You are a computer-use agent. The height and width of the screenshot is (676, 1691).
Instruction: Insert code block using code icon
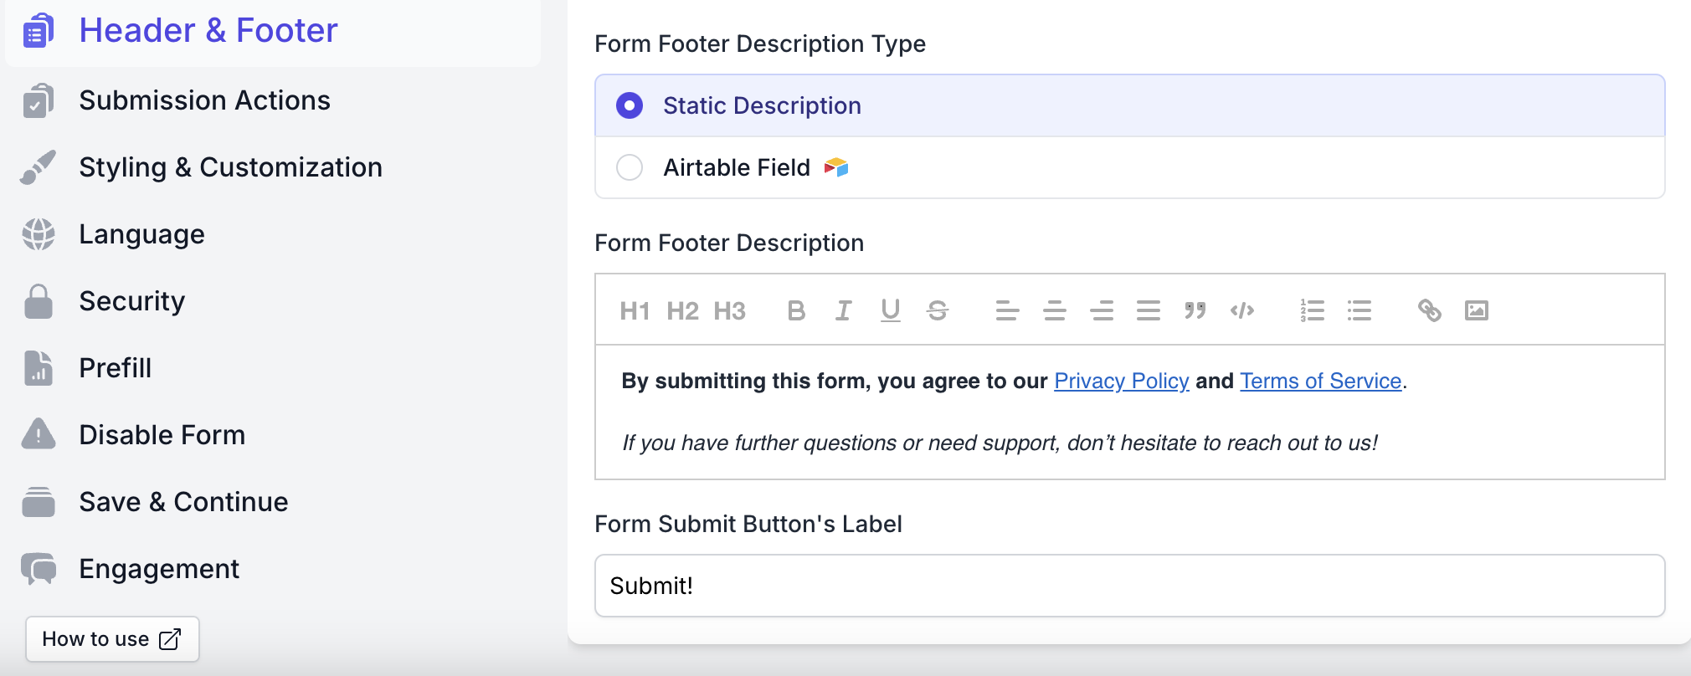coord(1241,310)
